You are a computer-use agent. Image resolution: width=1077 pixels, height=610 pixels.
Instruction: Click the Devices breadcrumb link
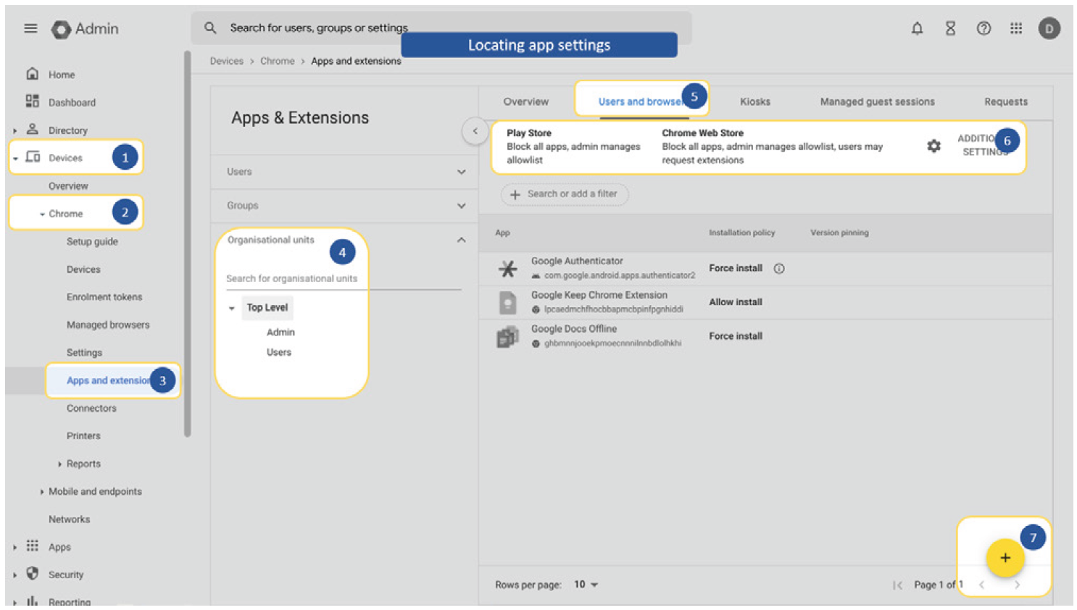pyautogui.click(x=227, y=61)
